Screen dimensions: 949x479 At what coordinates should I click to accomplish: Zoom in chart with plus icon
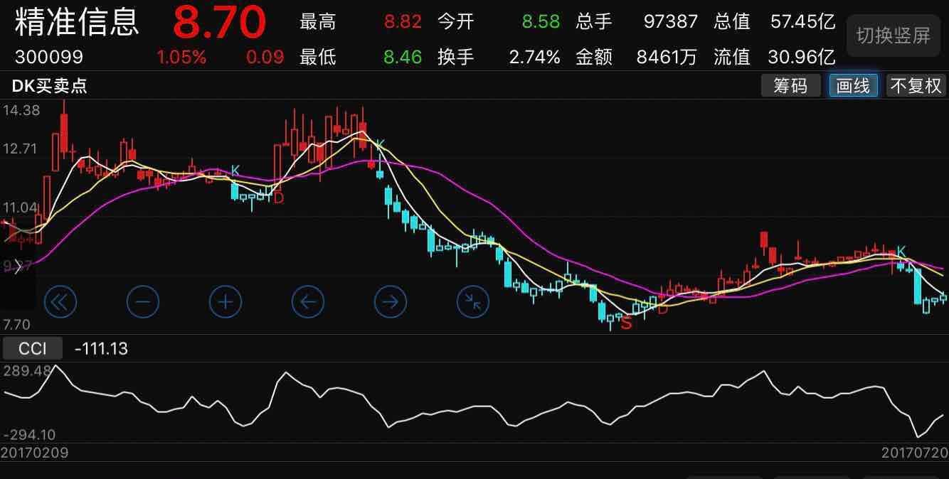click(x=226, y=302)
